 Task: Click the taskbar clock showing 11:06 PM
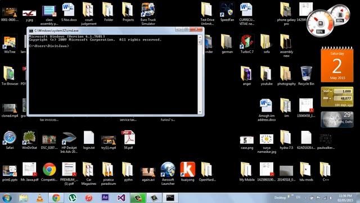[345, 198]
